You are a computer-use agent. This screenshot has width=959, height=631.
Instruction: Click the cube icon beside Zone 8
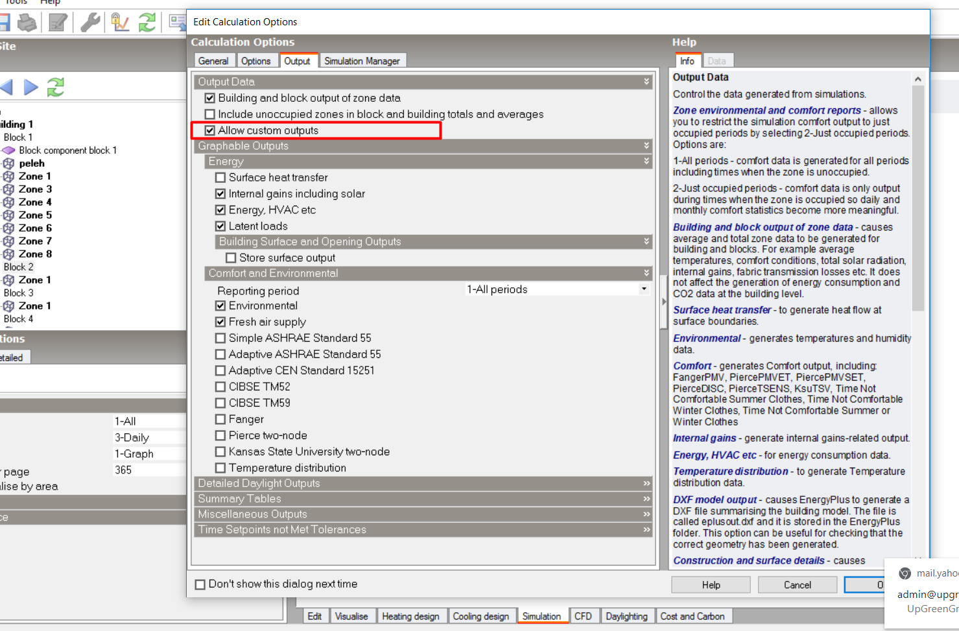pyautogui.click(x=8, y=254)
